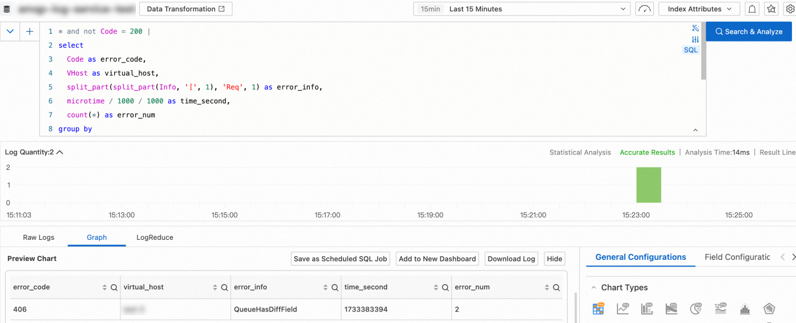Select the column chart type

tap(647, 309)
